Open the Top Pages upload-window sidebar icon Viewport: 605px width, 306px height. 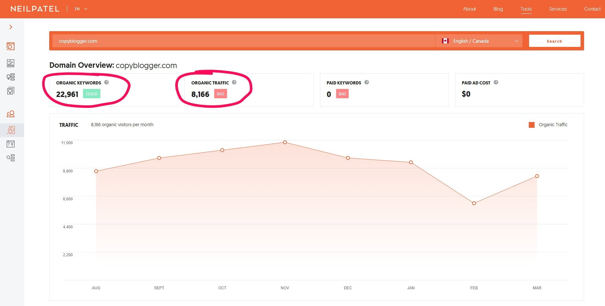point(11,144)
